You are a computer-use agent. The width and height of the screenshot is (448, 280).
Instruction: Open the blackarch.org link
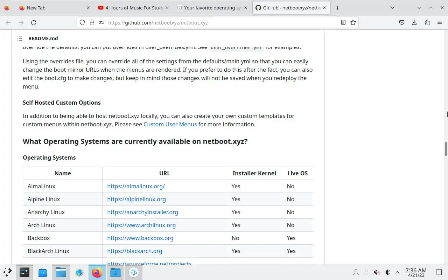pos(135,251)
